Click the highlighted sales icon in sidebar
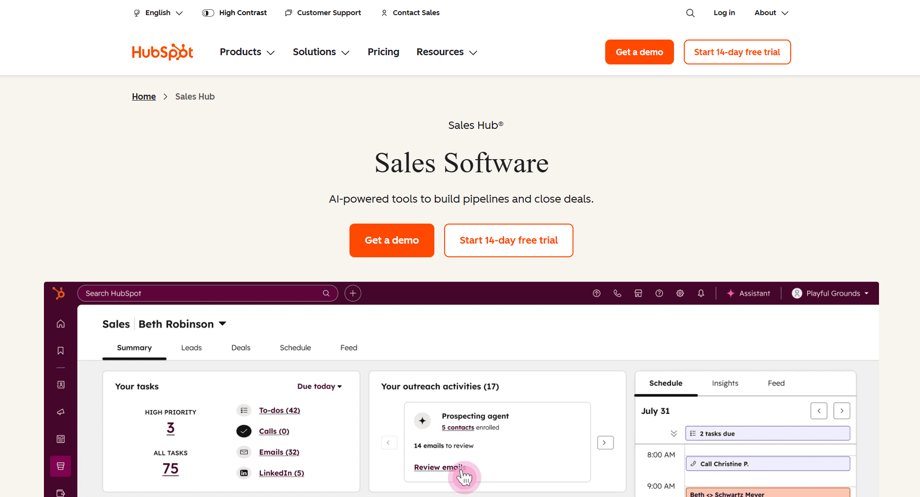Viewport: 920px width, 497px height. (x=61, y=466)
